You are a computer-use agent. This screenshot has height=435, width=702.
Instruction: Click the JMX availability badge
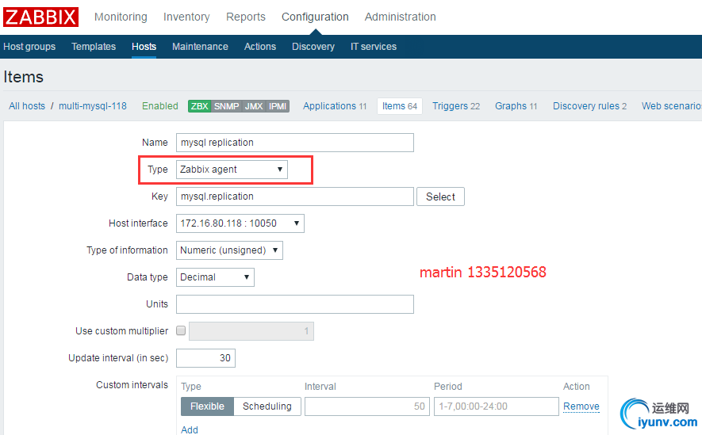[254, 106]
